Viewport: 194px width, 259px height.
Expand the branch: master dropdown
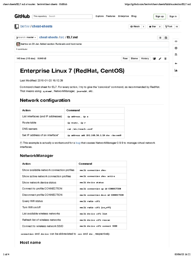tap(26, 37)
